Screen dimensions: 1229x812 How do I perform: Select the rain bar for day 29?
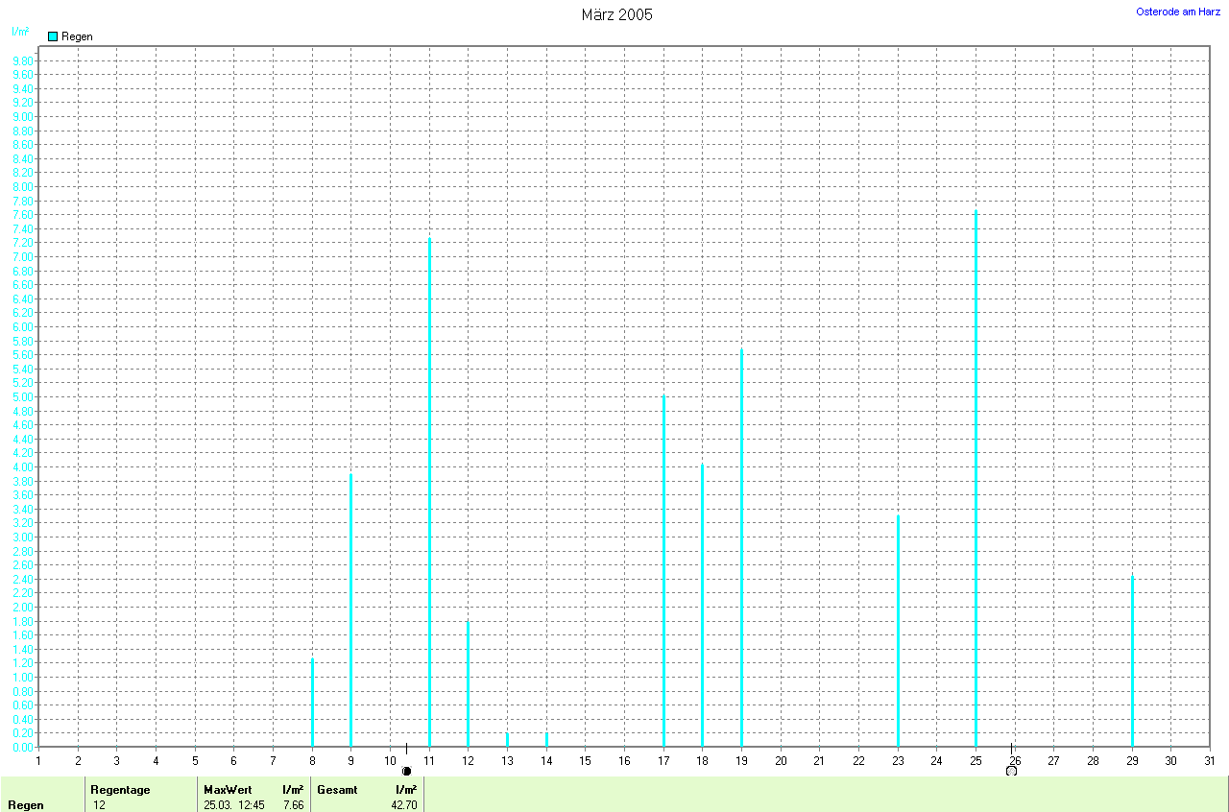point(1132,660)
